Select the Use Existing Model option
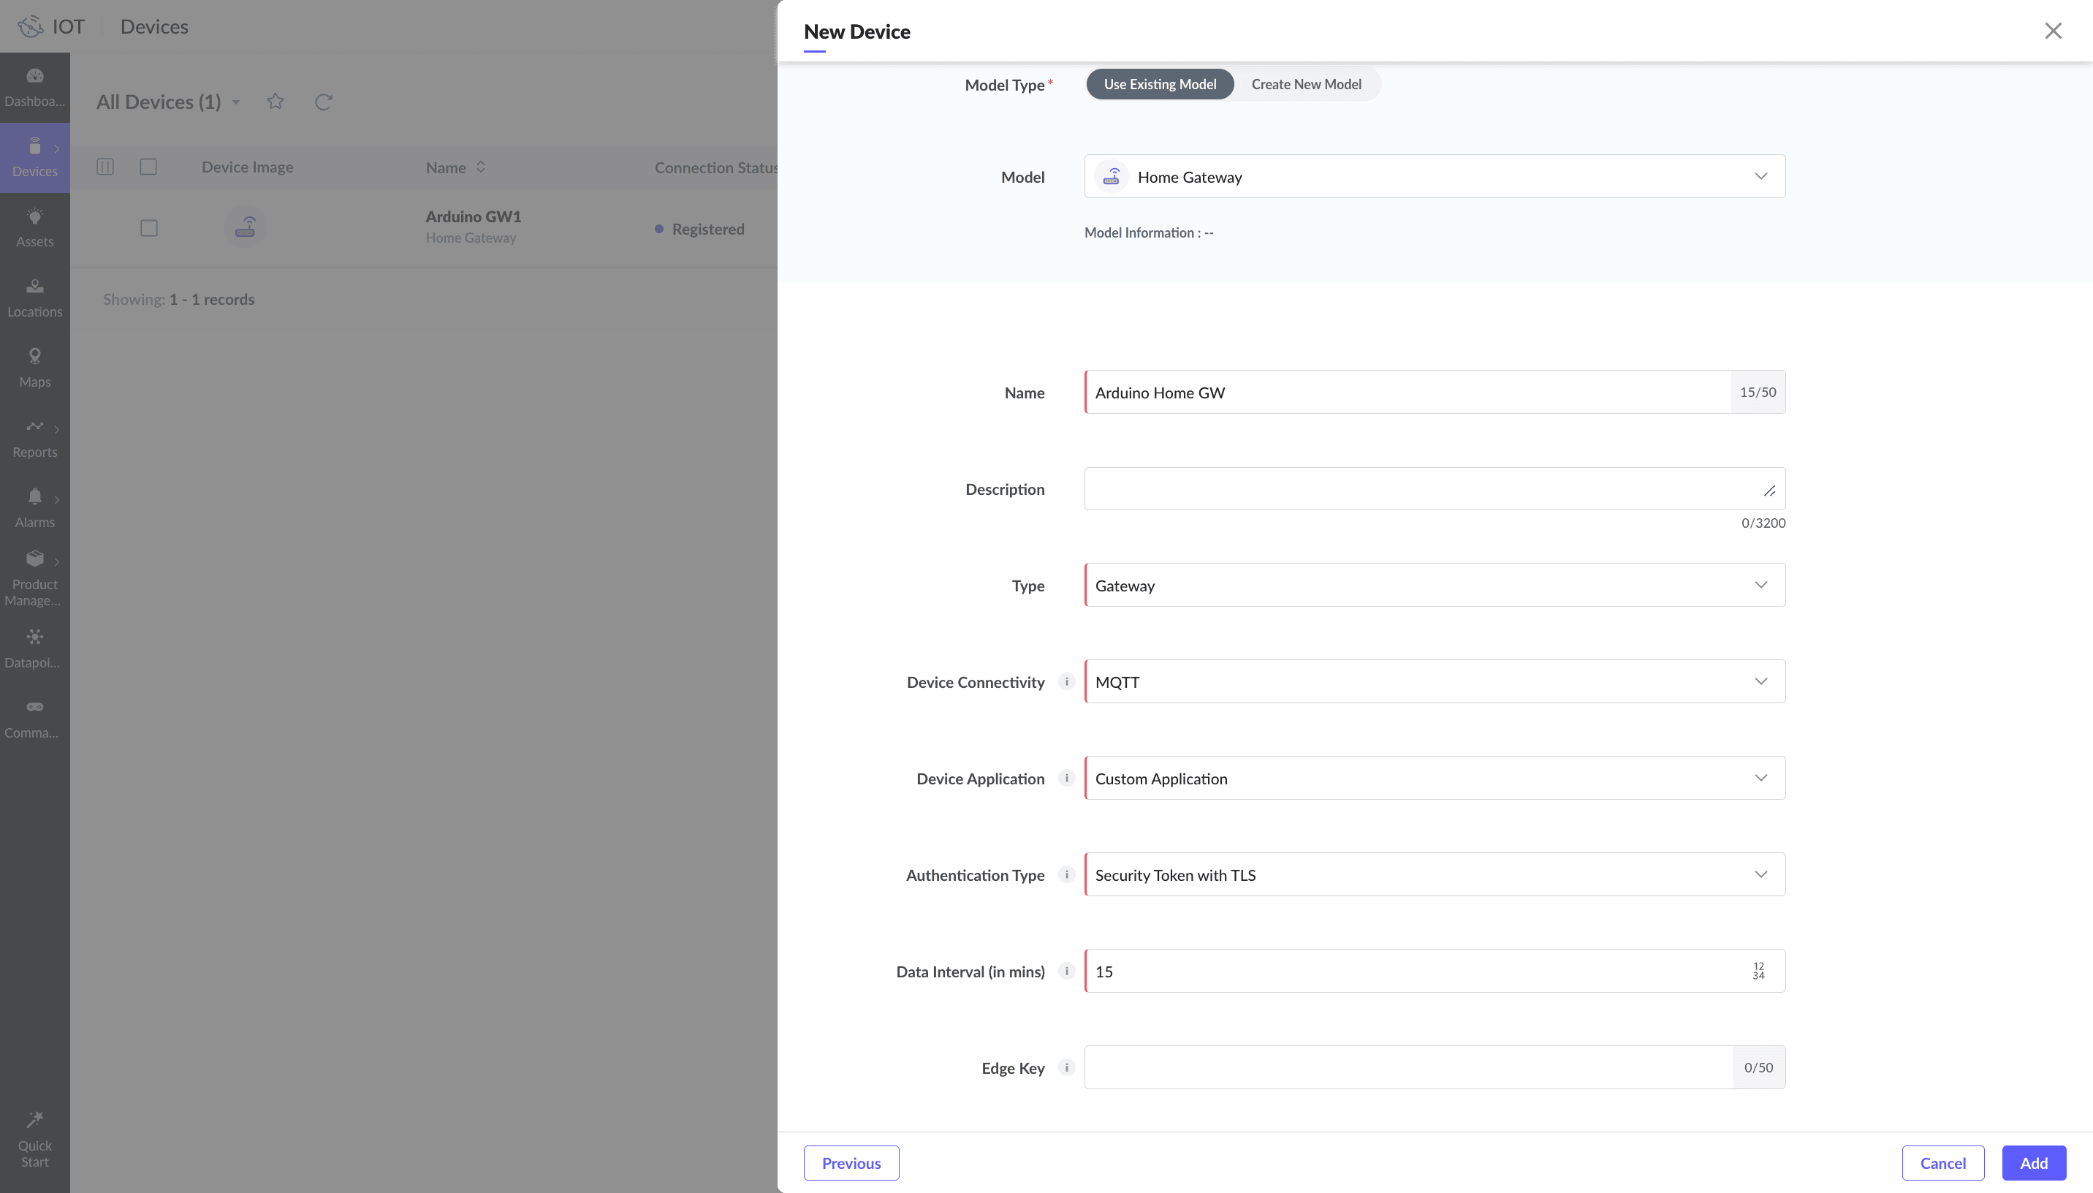The image size is (2093, 1193). coord(1160,84)
